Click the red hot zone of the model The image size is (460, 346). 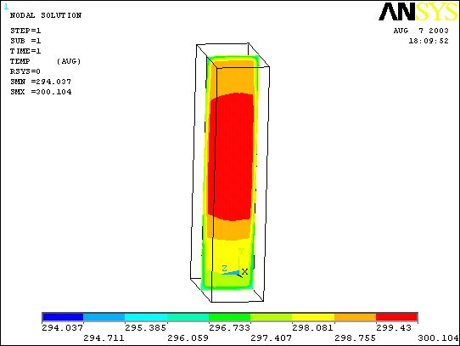pos(231,156)
